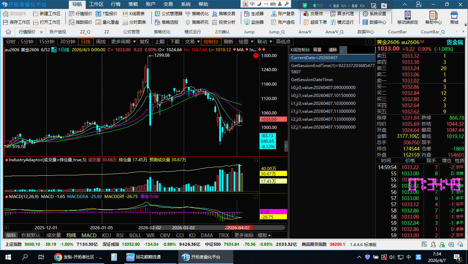
Task: Click the home icon in tab bar
Action: pos(8,32)
